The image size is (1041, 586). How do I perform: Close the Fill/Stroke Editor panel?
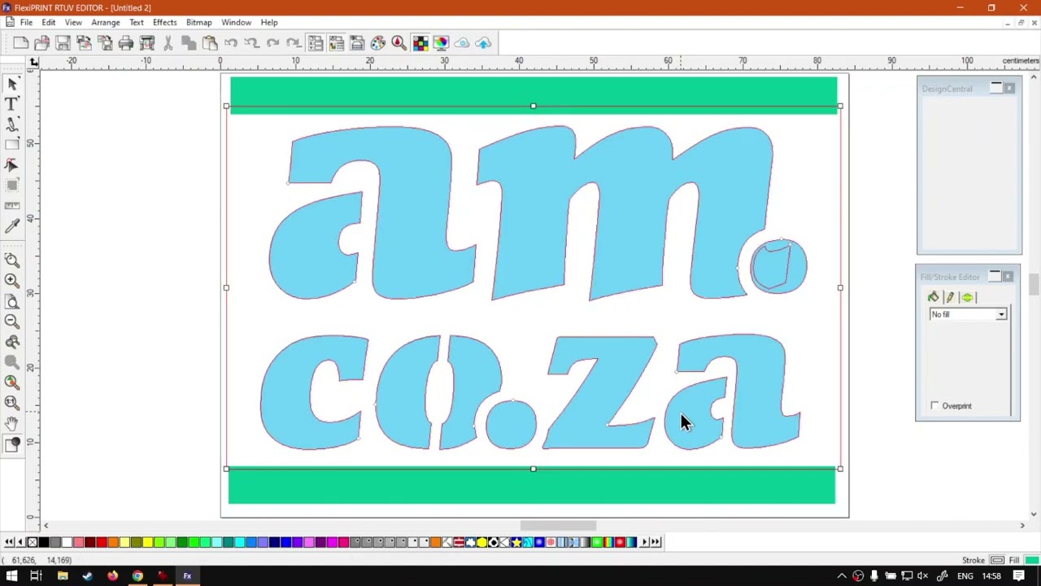[1008, 277]
